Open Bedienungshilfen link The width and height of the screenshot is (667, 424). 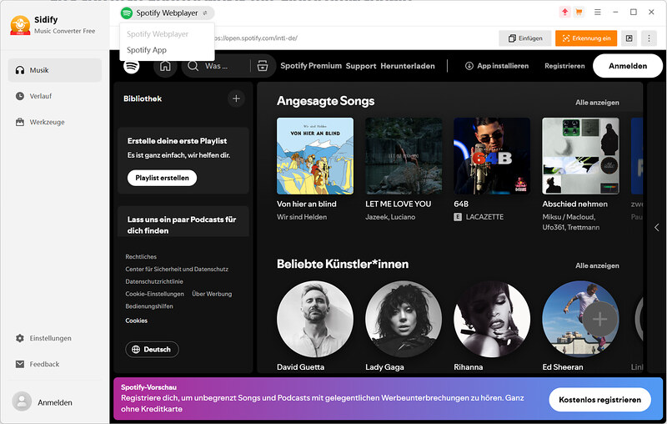point(149,306)
